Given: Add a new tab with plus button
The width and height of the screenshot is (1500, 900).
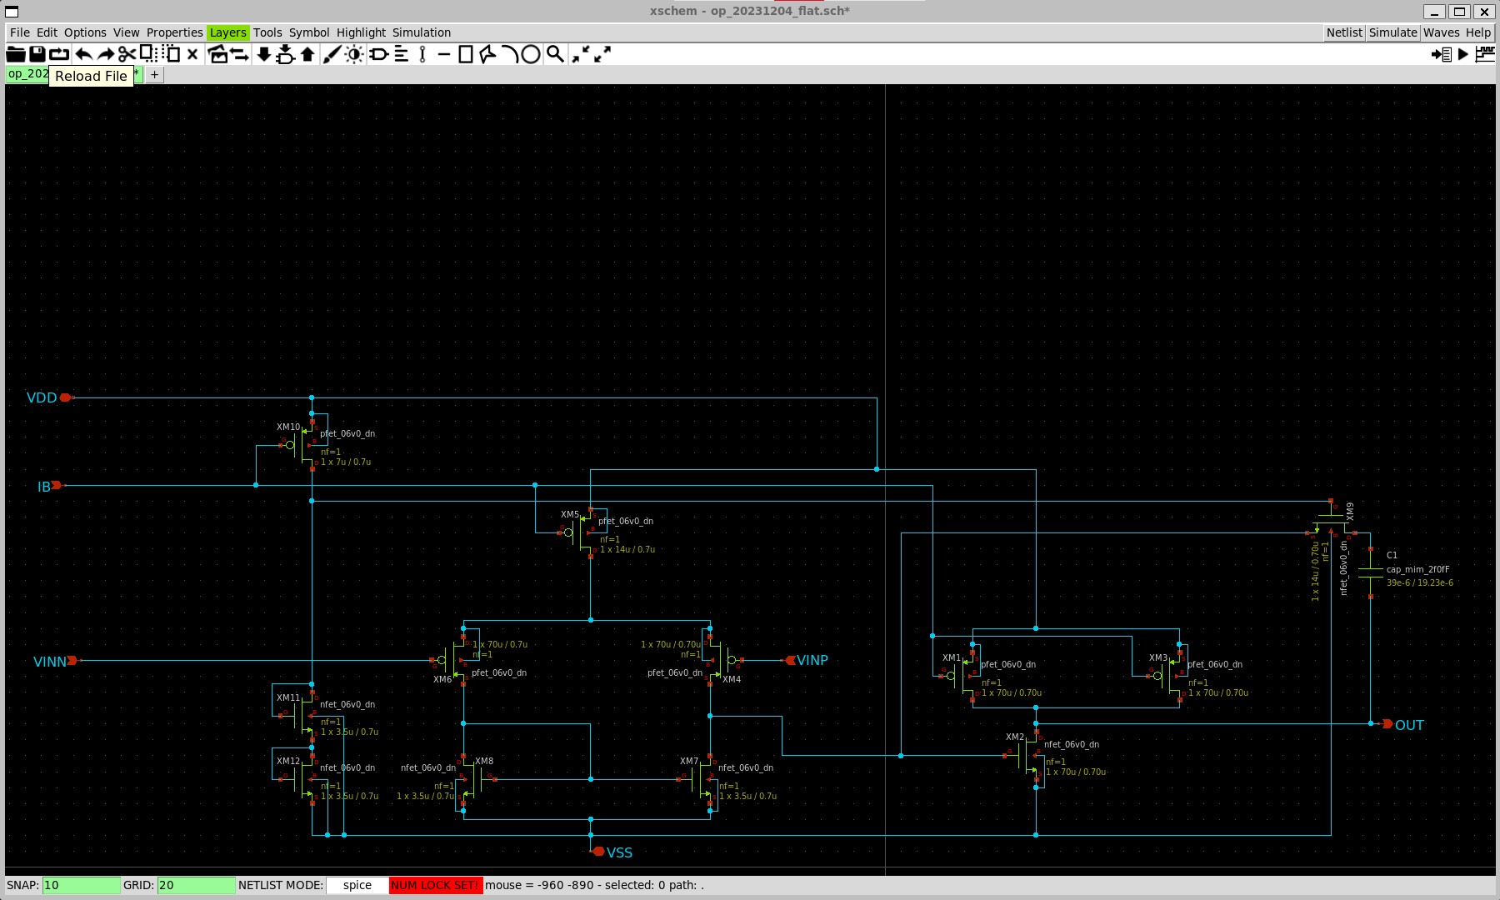Looking at the screenshot, I should (154, 74).
